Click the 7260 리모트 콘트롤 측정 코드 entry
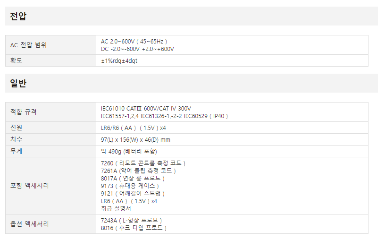This screenshot has width=385, height=240. click(143, 163)
